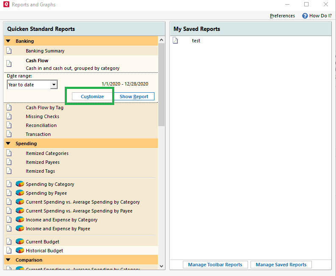Click the Cash Flow report document icon
Viewport: 336px width, 276px height.
(x=9, y=63)
